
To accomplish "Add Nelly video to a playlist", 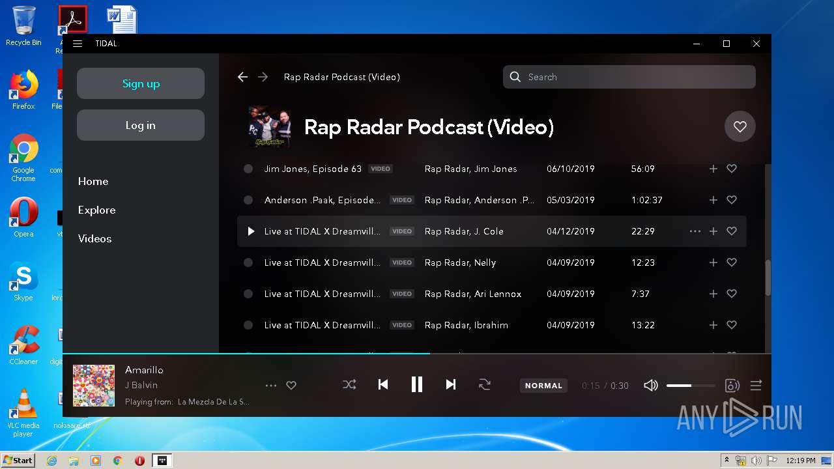I will pos(713,263).
